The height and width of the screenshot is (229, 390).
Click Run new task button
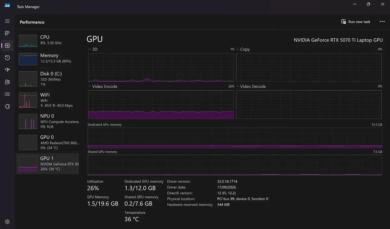click(356, 22)
